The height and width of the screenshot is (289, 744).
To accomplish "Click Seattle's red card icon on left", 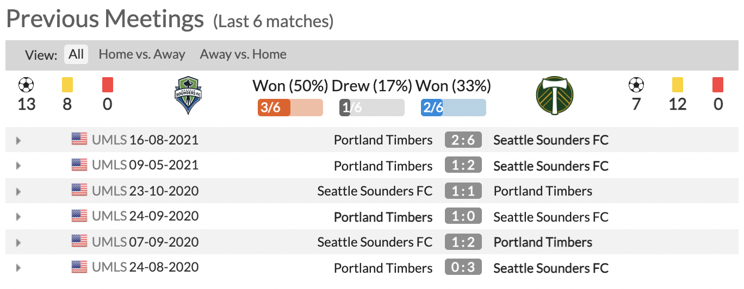I will click(x=107, y=85).
